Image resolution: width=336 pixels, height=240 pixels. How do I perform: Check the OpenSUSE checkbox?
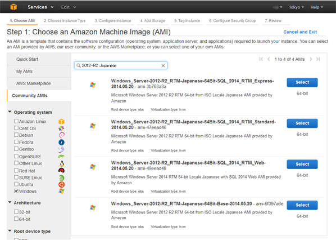(16, 156)
